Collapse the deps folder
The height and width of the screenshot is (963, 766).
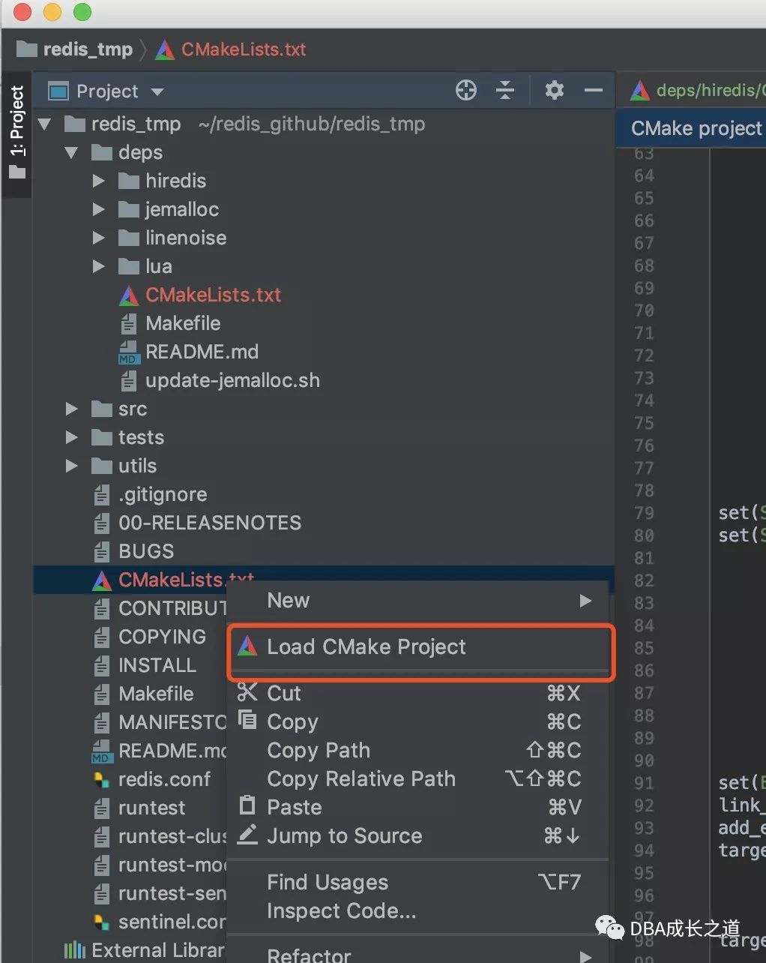point(72,153)
